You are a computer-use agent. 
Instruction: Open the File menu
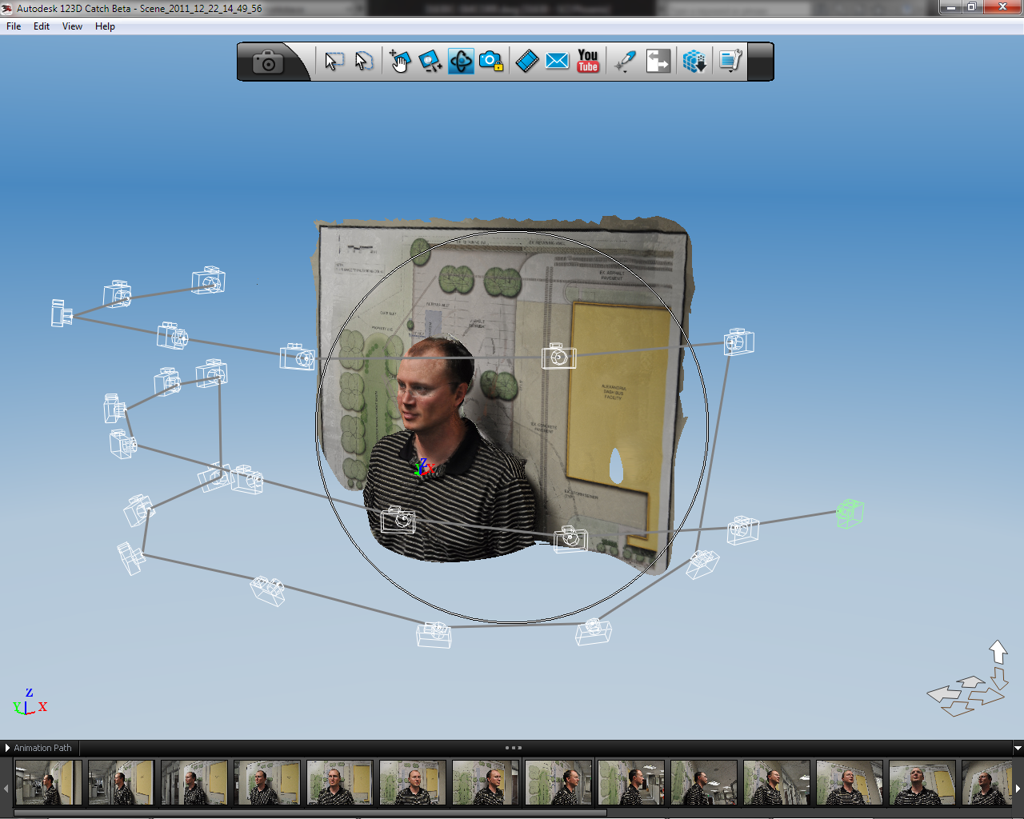tap(14, 26)
